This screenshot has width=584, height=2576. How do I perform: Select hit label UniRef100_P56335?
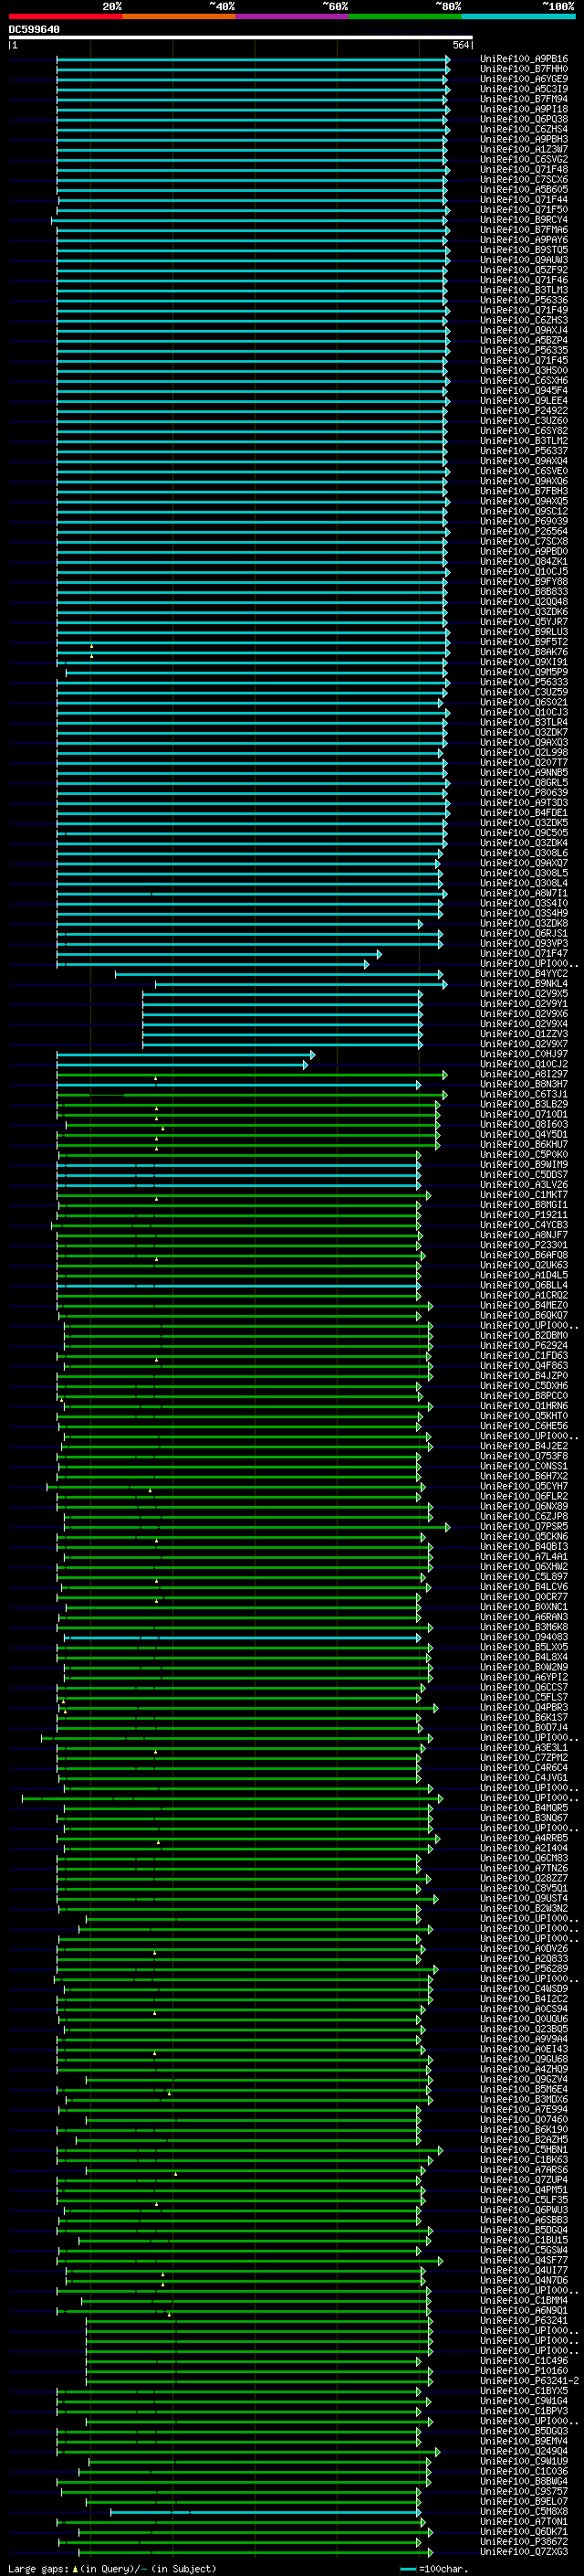click(x=524, y=350)
